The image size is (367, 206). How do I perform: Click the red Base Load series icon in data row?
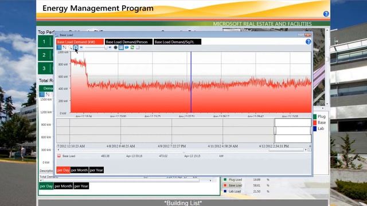coord(59,156)
